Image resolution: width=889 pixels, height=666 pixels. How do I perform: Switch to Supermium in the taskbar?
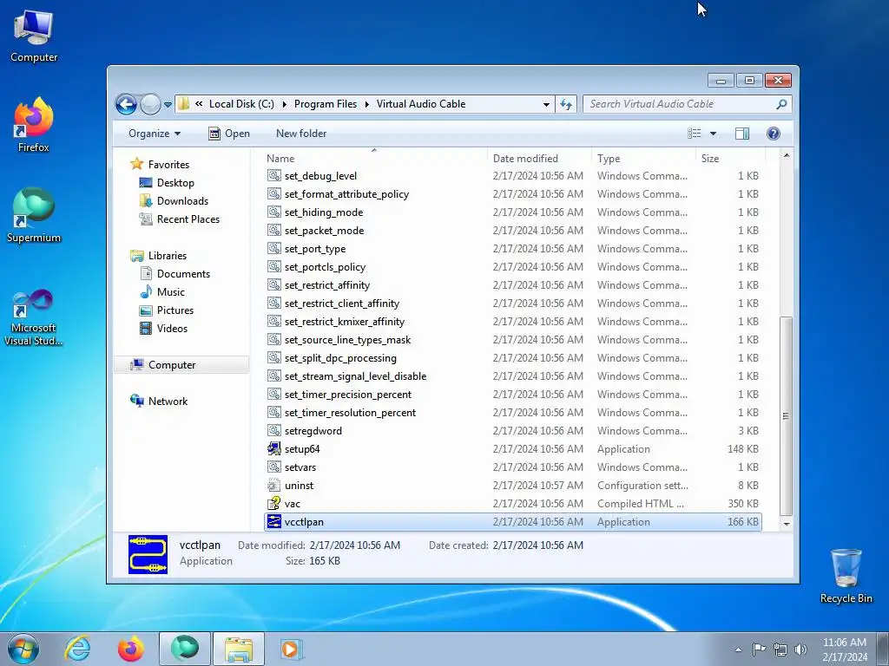click(x=185, y=649)
